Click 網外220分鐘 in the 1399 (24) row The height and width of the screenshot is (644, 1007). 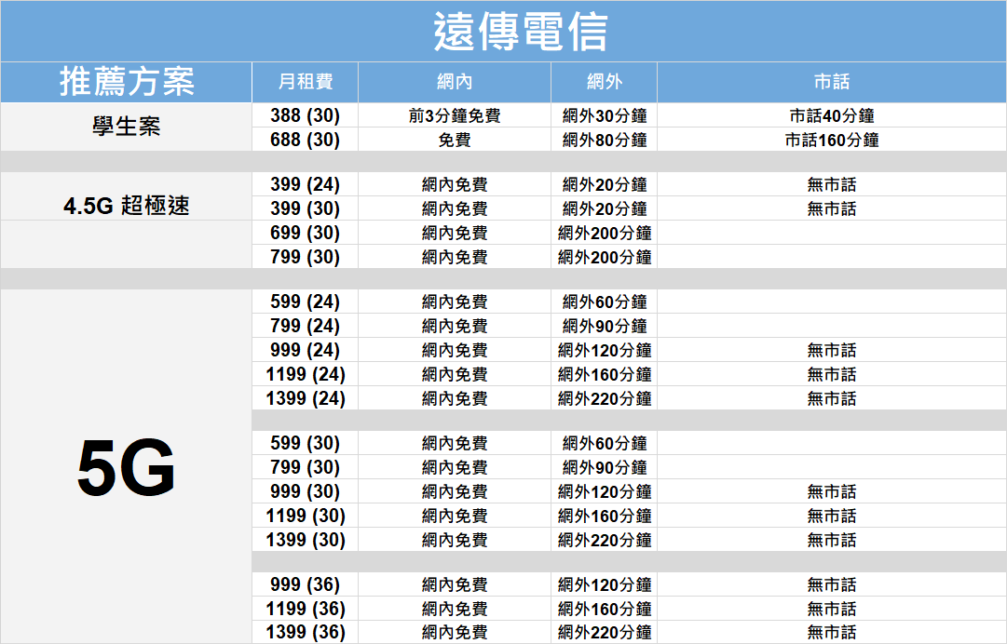click(605, 398)
